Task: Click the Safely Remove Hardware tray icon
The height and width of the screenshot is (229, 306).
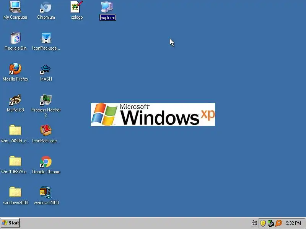Action: (271, 223)
